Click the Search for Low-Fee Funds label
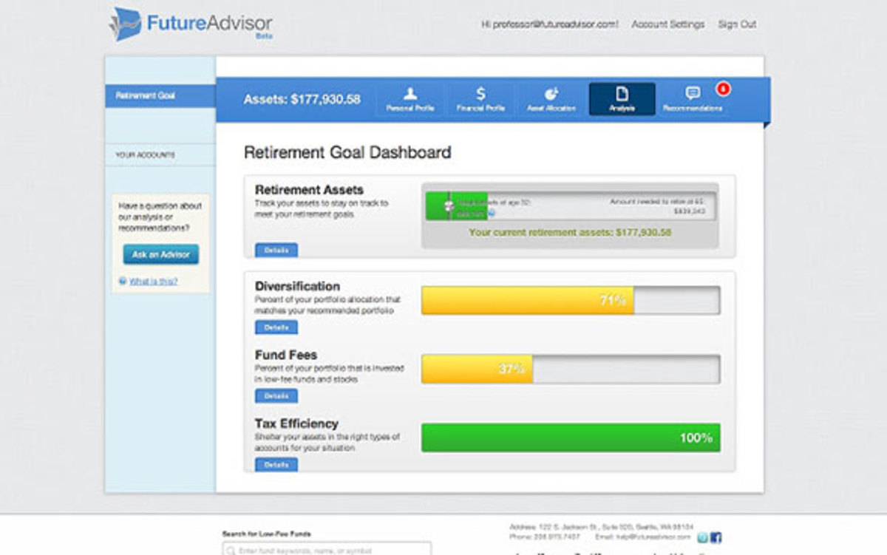The image size is (887, 555). pos(266,534)
